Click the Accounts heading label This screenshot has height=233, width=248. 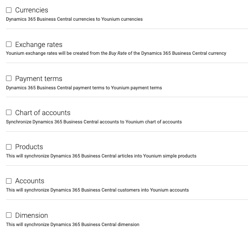30,181
